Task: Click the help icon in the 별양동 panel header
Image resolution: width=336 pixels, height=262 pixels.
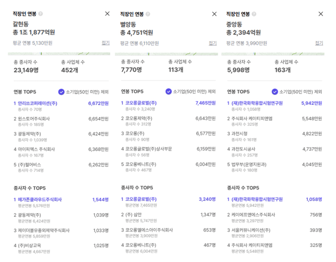Action: point(148,14)
